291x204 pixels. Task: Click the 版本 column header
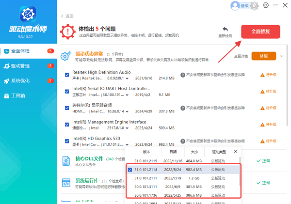146,152
